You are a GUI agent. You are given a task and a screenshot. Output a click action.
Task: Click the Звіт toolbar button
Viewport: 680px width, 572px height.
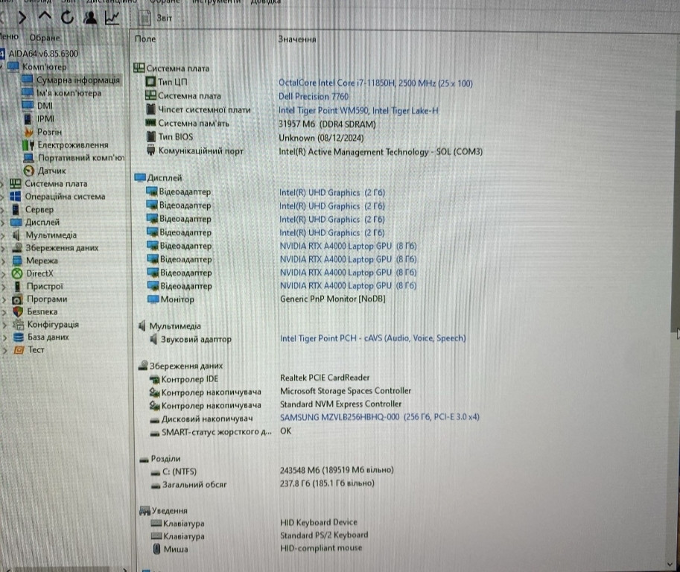156,17
